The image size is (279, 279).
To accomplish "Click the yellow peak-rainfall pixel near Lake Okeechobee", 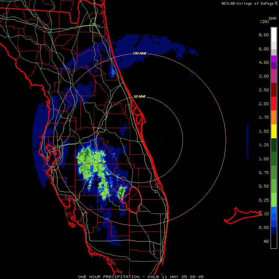I will pos(121,193).
